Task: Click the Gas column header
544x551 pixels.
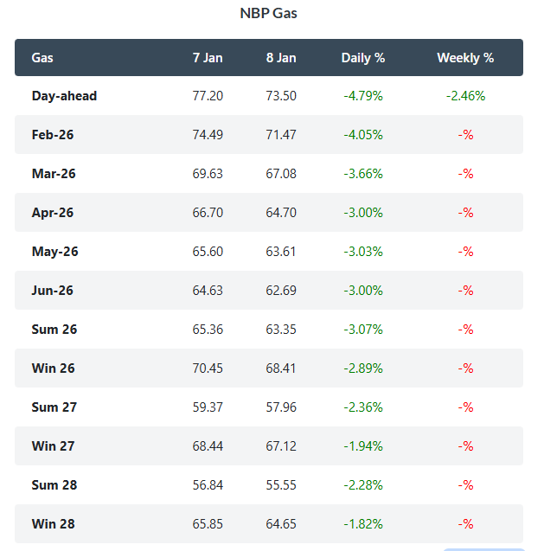Action: (x=42, y=58)
